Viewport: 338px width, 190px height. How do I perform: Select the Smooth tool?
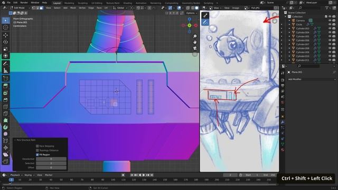click(x=6, y=134)
